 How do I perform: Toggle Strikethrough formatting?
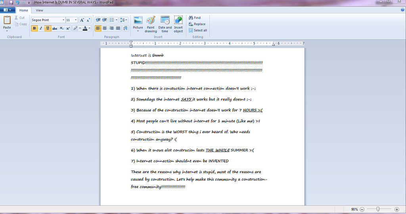tap(55, 28)
